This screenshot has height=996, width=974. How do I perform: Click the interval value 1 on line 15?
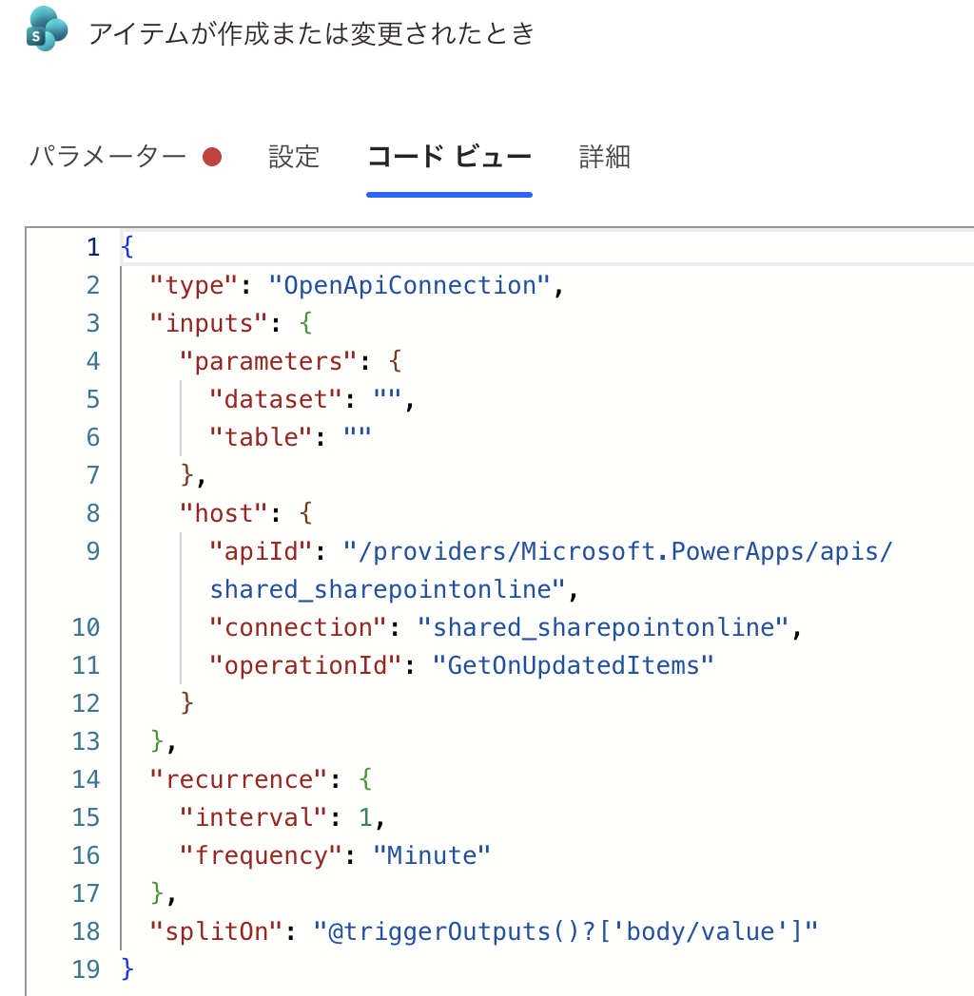point(365,817)
